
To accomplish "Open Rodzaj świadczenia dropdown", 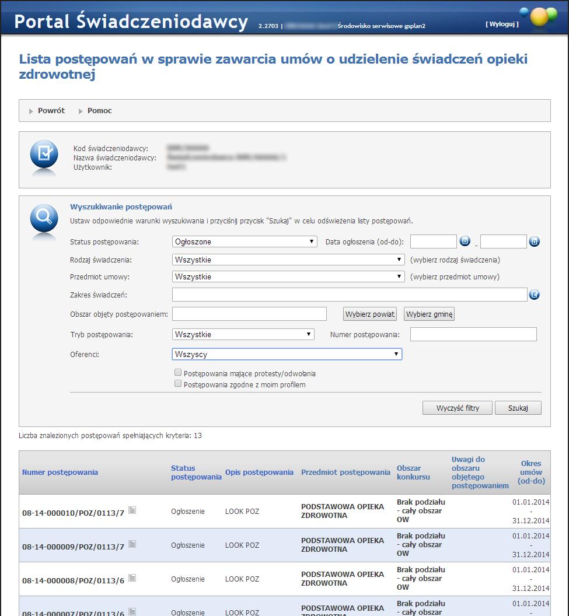I will tap(288, 260).
